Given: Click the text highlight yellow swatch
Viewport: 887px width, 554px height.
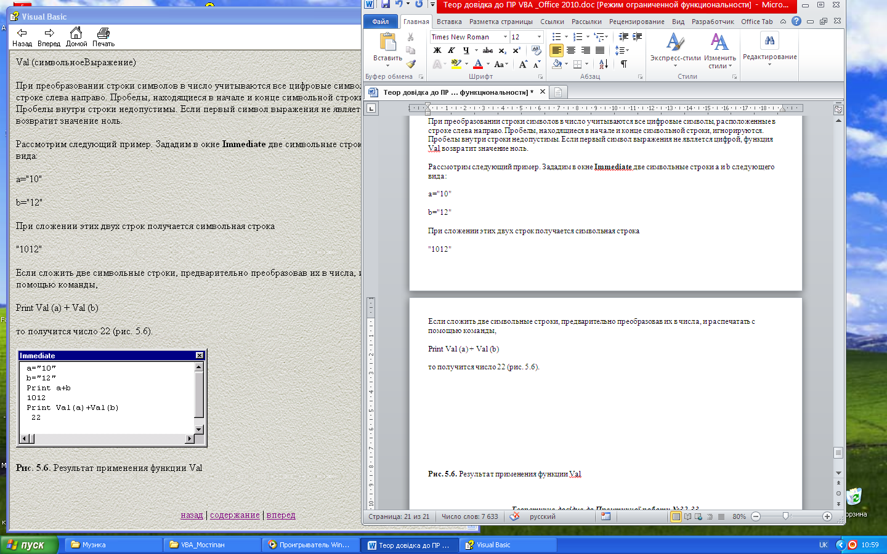Looking at the screenshot, I should pos(456,64).
